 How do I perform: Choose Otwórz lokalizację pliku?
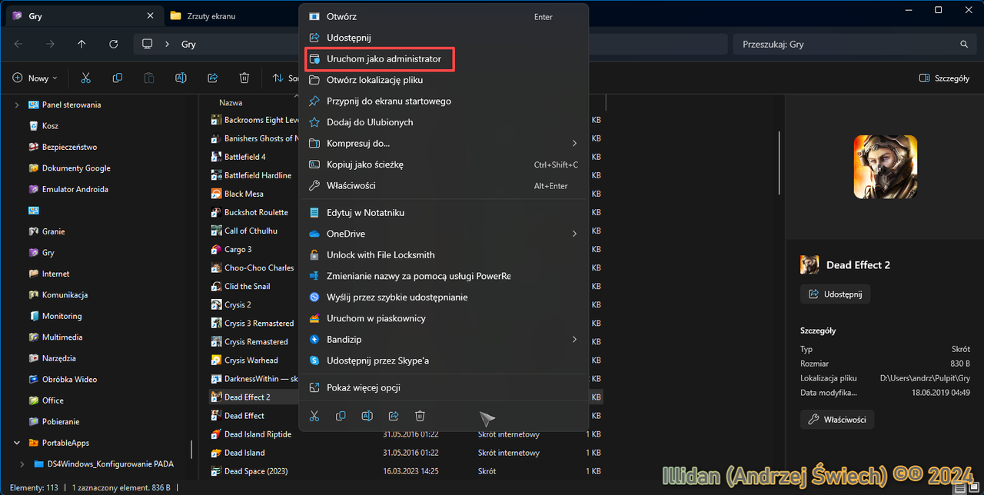(444, 80)
